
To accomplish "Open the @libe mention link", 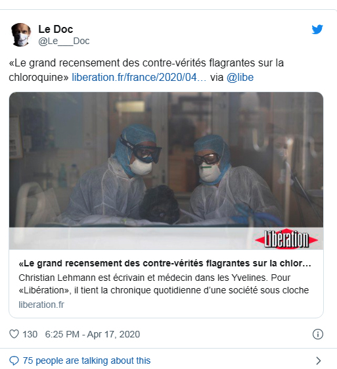I will (240, 77).
